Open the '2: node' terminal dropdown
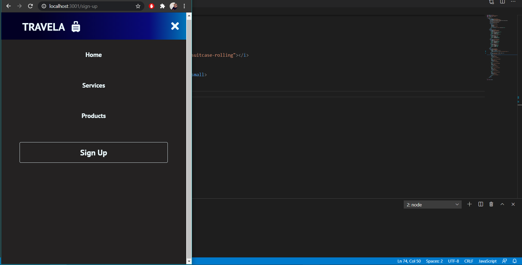This screenshot has width=522, height=265. pyautogui.click(x=432, y=205)
